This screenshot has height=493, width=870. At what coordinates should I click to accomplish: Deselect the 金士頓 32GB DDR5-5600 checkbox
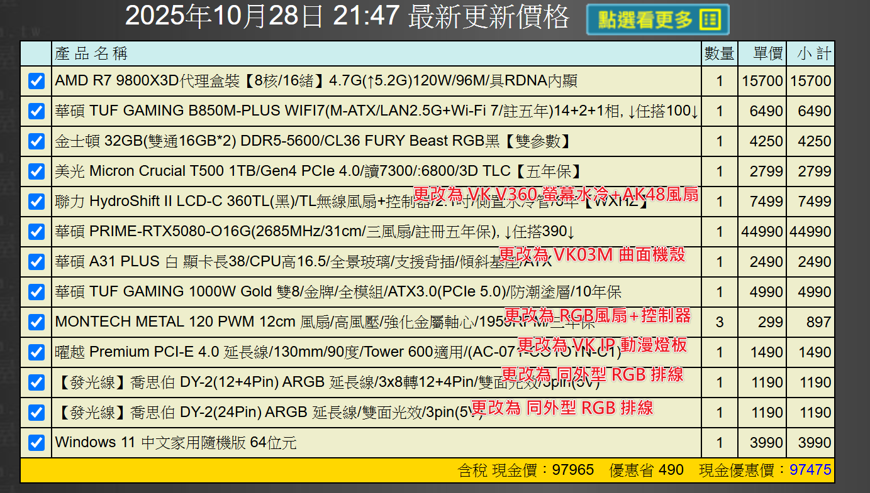point(36,141)
